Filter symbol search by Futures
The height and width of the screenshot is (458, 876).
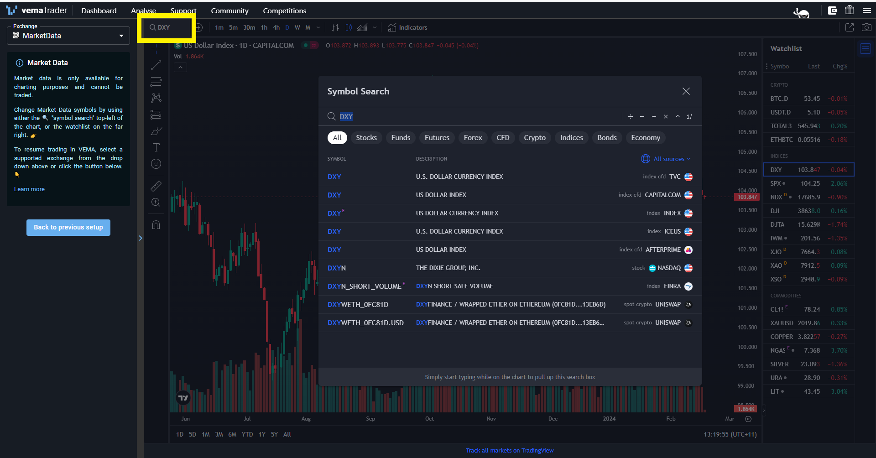coord(437,138)
